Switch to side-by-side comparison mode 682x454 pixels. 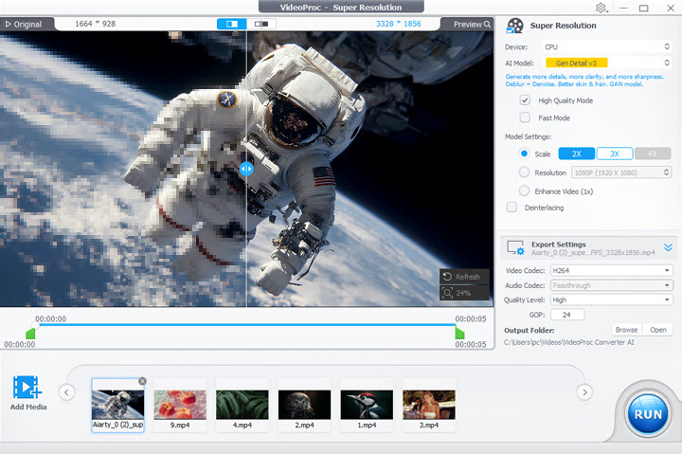click(261, 24)
